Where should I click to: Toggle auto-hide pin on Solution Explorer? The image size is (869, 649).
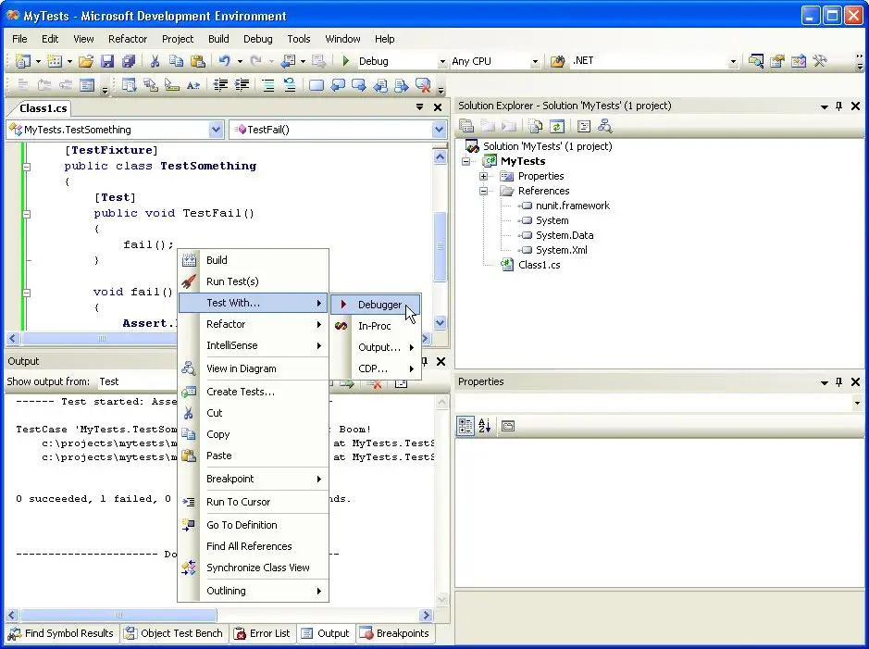(839, 106)
